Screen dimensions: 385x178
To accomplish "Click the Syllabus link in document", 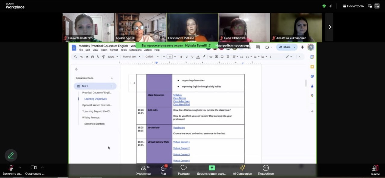I will (177, 95).
